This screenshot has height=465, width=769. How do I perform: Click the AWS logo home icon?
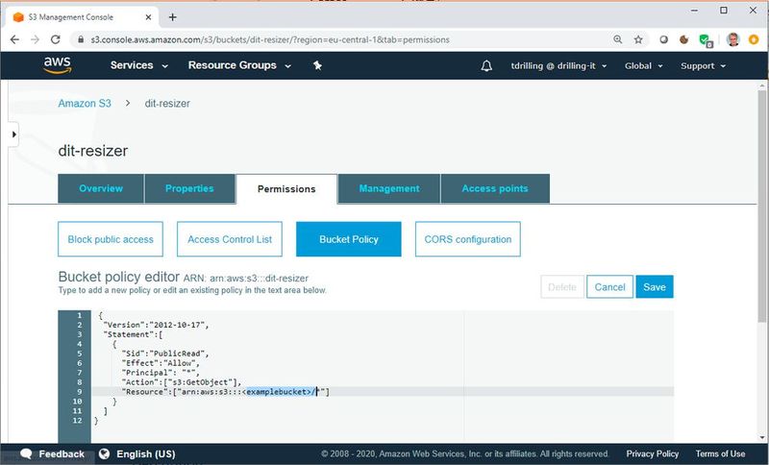coord(58,65)
